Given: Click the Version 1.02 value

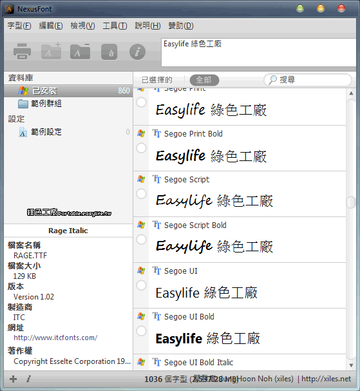Looking at the screenshot, I should pos(33,297).
